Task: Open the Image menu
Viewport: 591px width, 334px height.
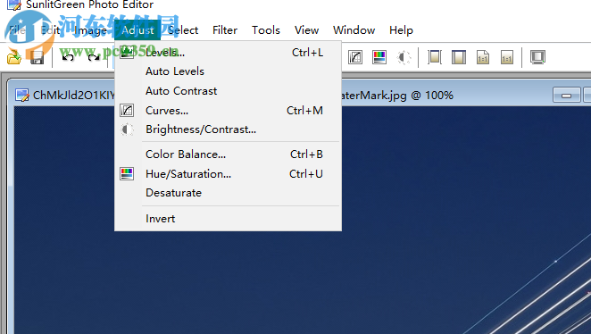Action: (91, 30)
